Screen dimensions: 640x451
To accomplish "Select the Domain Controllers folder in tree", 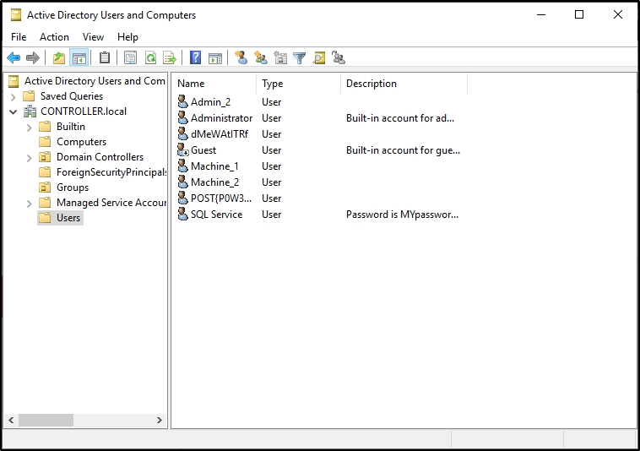I will pyautogui.click(x=100, y=157).
